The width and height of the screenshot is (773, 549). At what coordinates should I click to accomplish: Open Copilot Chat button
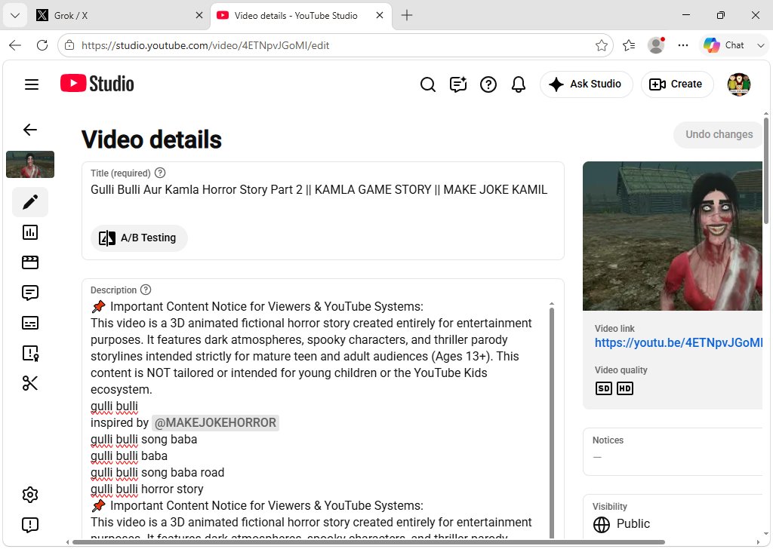click(x=724, y=46)
